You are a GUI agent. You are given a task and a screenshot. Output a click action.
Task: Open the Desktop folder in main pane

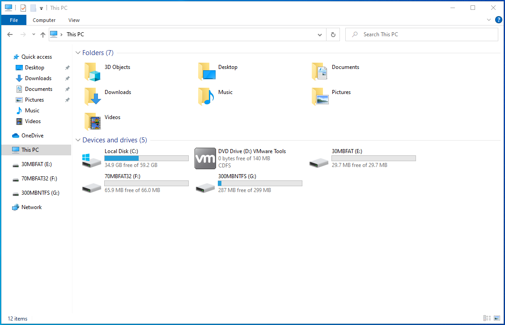(207, 72)
